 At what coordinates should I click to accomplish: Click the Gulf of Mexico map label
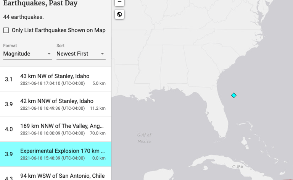pyautogui.click(x=144, y=138)
